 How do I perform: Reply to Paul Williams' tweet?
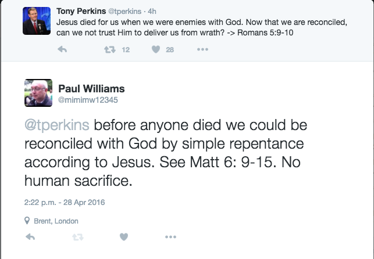click(x=31, y=237)
